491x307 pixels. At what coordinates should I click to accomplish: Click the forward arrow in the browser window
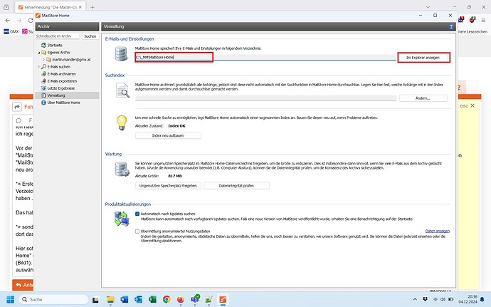[x=19, y=21]
